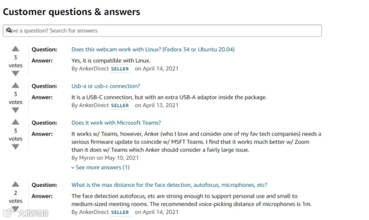The height and width of the screenshot is (220, 369).
Task: Upvote the Microsoft Teams question
Action: point(15,122)
